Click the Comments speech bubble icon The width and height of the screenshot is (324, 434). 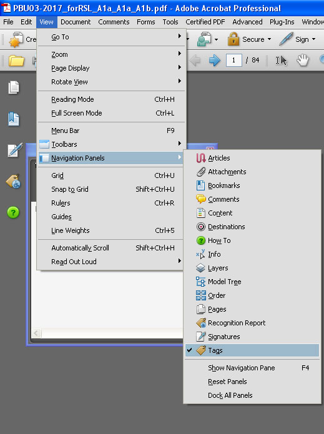[x=201, y=199]
